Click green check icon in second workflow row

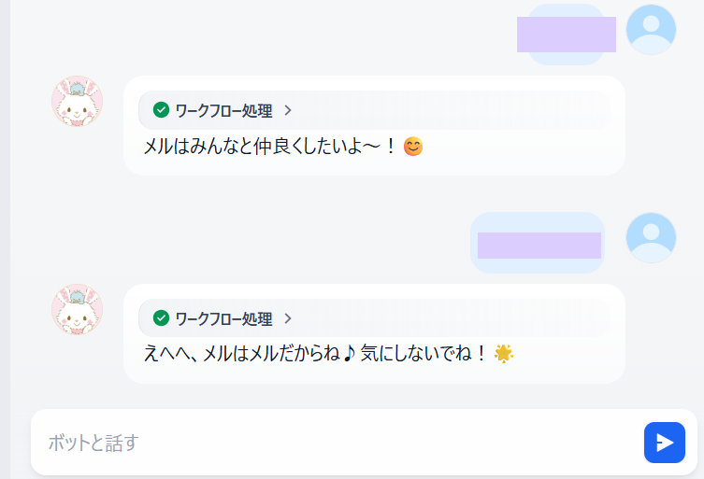(161, 318)
